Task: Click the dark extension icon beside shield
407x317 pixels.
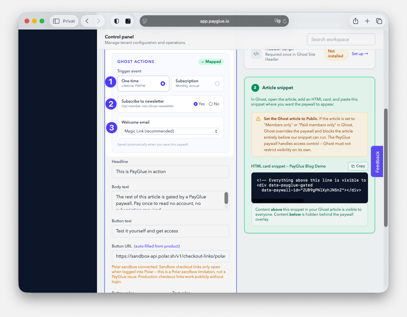Action: point(128,21)
